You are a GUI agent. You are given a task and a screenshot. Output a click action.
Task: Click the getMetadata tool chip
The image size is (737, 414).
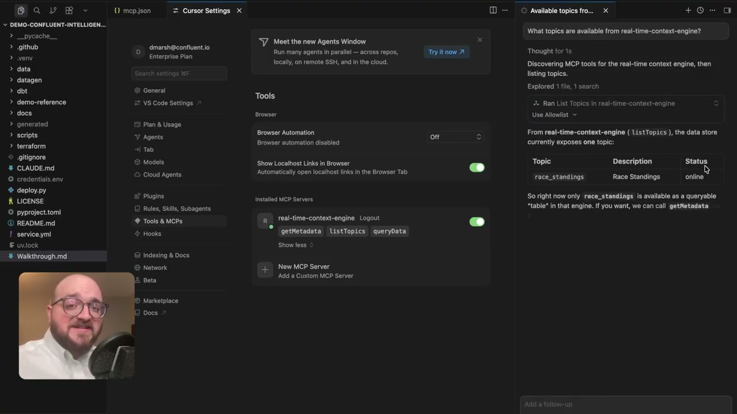pyautogui.click(x=301, y=231)
